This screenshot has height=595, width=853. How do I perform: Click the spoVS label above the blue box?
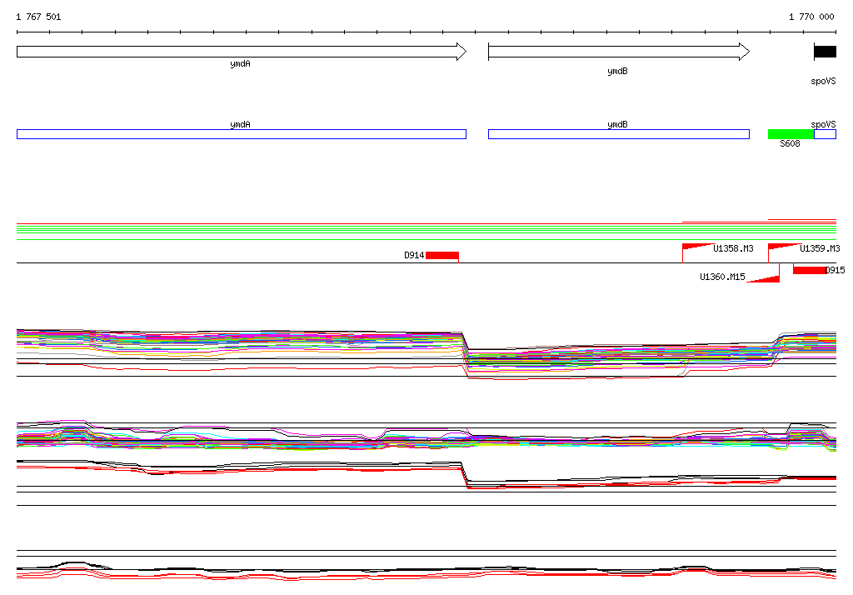823,125
